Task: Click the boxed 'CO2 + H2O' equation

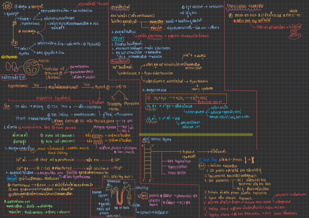Action: coord(186,98)
